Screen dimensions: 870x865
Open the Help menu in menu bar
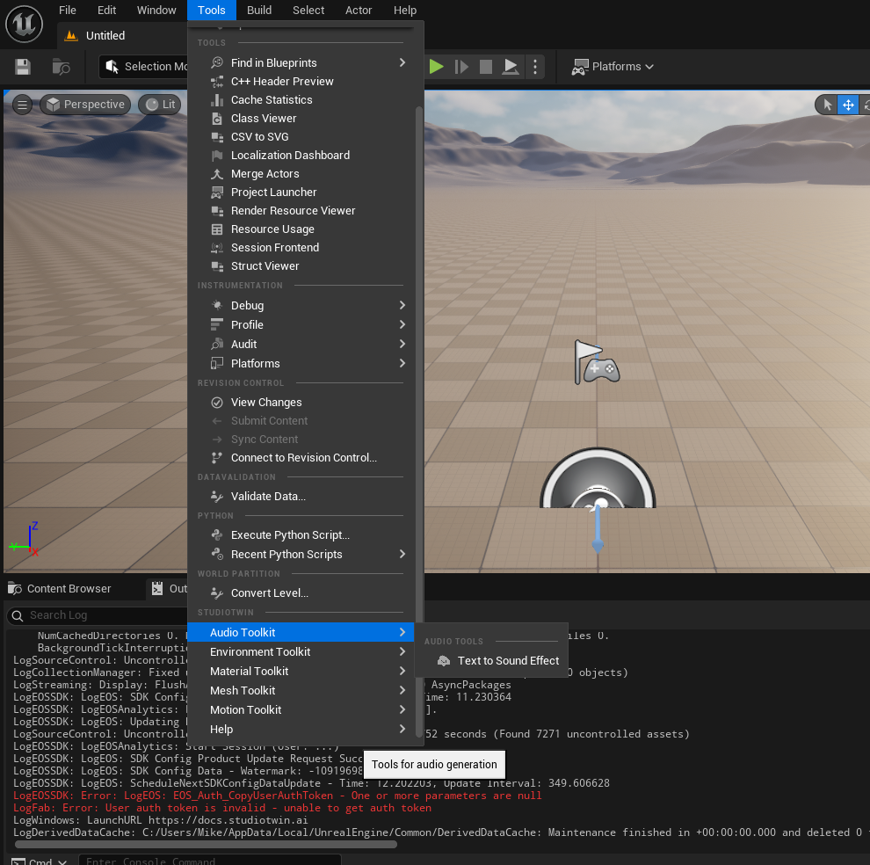click(405, 10)
